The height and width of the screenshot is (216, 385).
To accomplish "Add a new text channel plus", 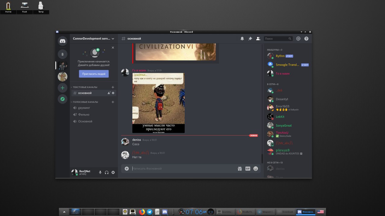I will 113,87.
